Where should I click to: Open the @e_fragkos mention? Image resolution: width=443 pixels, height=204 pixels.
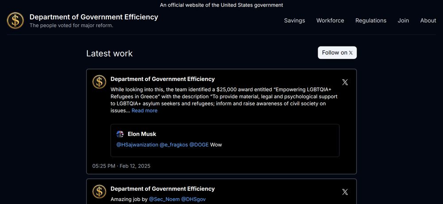(174, 145)
